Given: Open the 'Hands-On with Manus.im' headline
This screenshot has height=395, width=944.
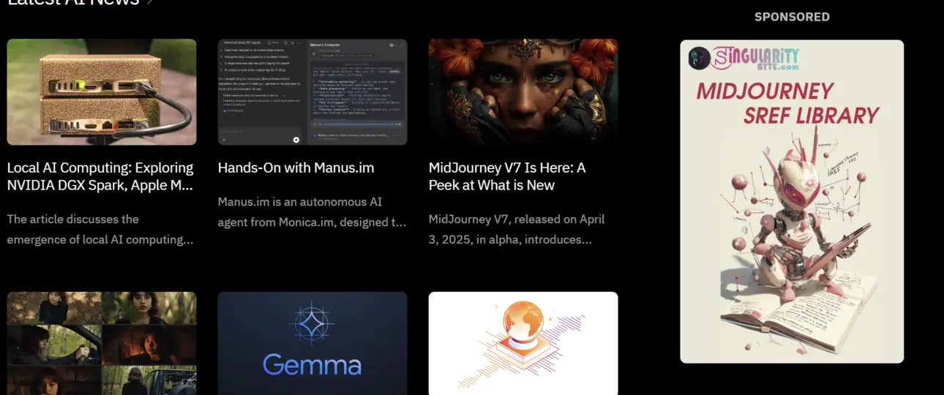Looking at the screenshot, I should click(296, 168).
